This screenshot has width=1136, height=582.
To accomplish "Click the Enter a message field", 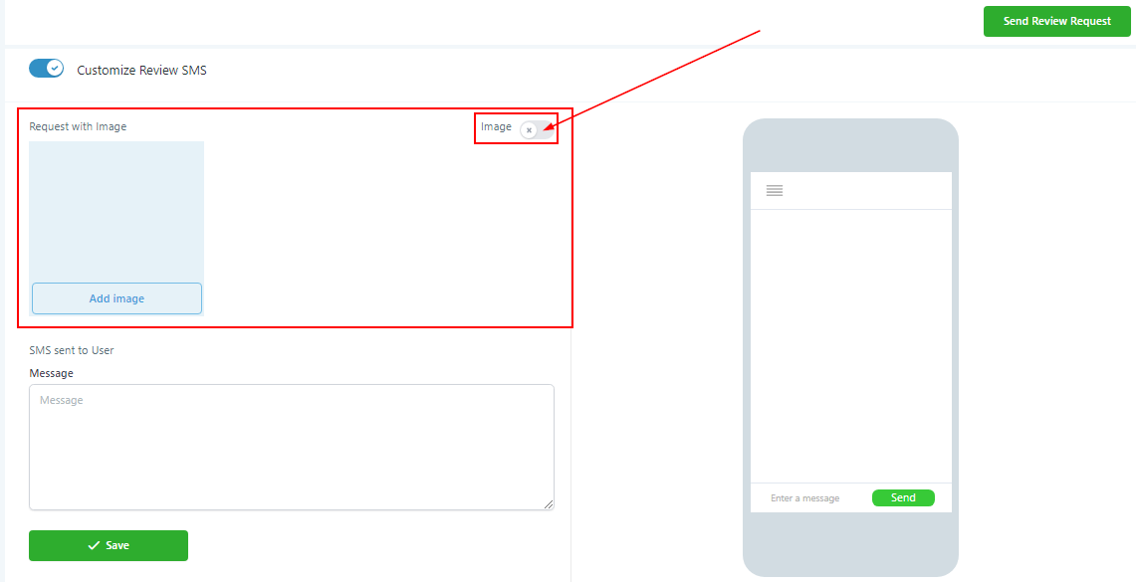I will pos(804,498).
